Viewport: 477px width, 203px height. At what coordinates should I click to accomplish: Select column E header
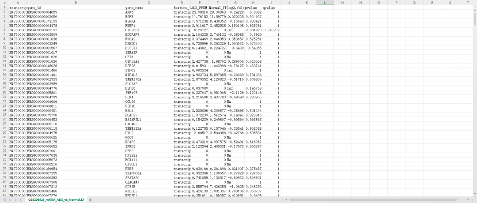200,3
